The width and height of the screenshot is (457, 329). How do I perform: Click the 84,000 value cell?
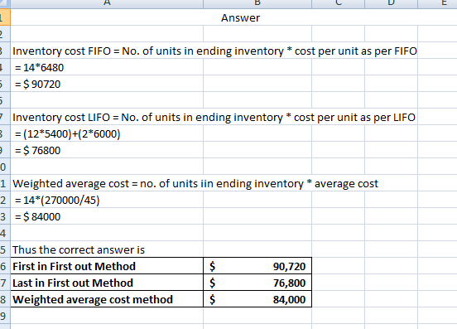point(257,299)
